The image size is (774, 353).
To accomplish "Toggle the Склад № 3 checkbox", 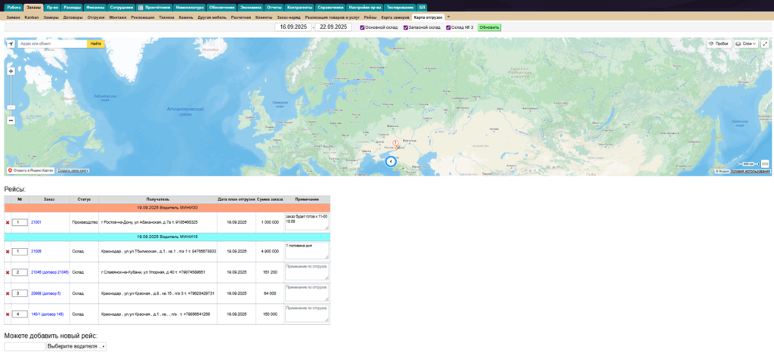I will click(x=448, y=27).
